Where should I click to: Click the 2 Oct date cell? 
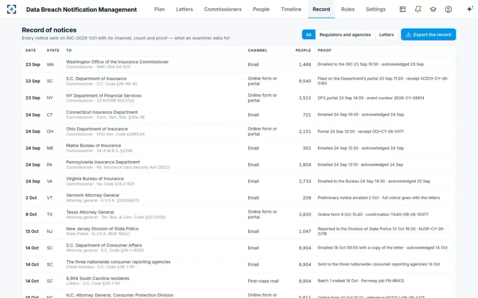point(31,198)
